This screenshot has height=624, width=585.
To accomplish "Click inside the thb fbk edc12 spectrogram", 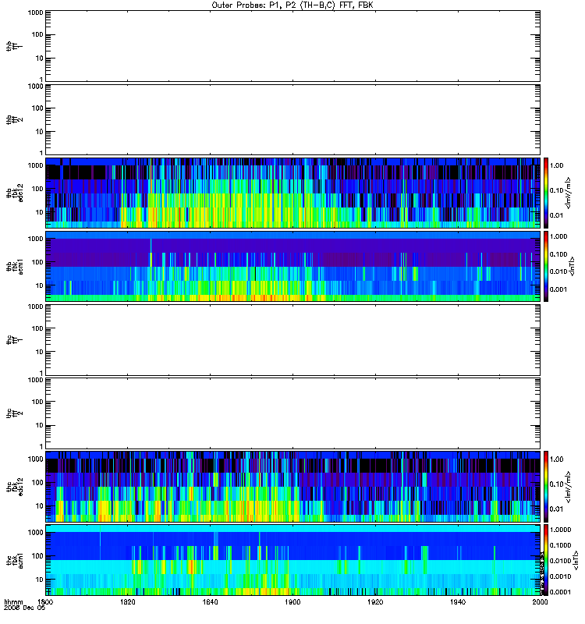I will (x=292, y=193).
